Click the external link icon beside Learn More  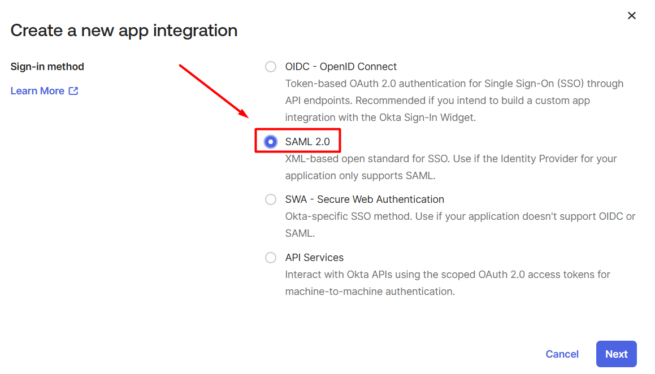click(73, 90)
